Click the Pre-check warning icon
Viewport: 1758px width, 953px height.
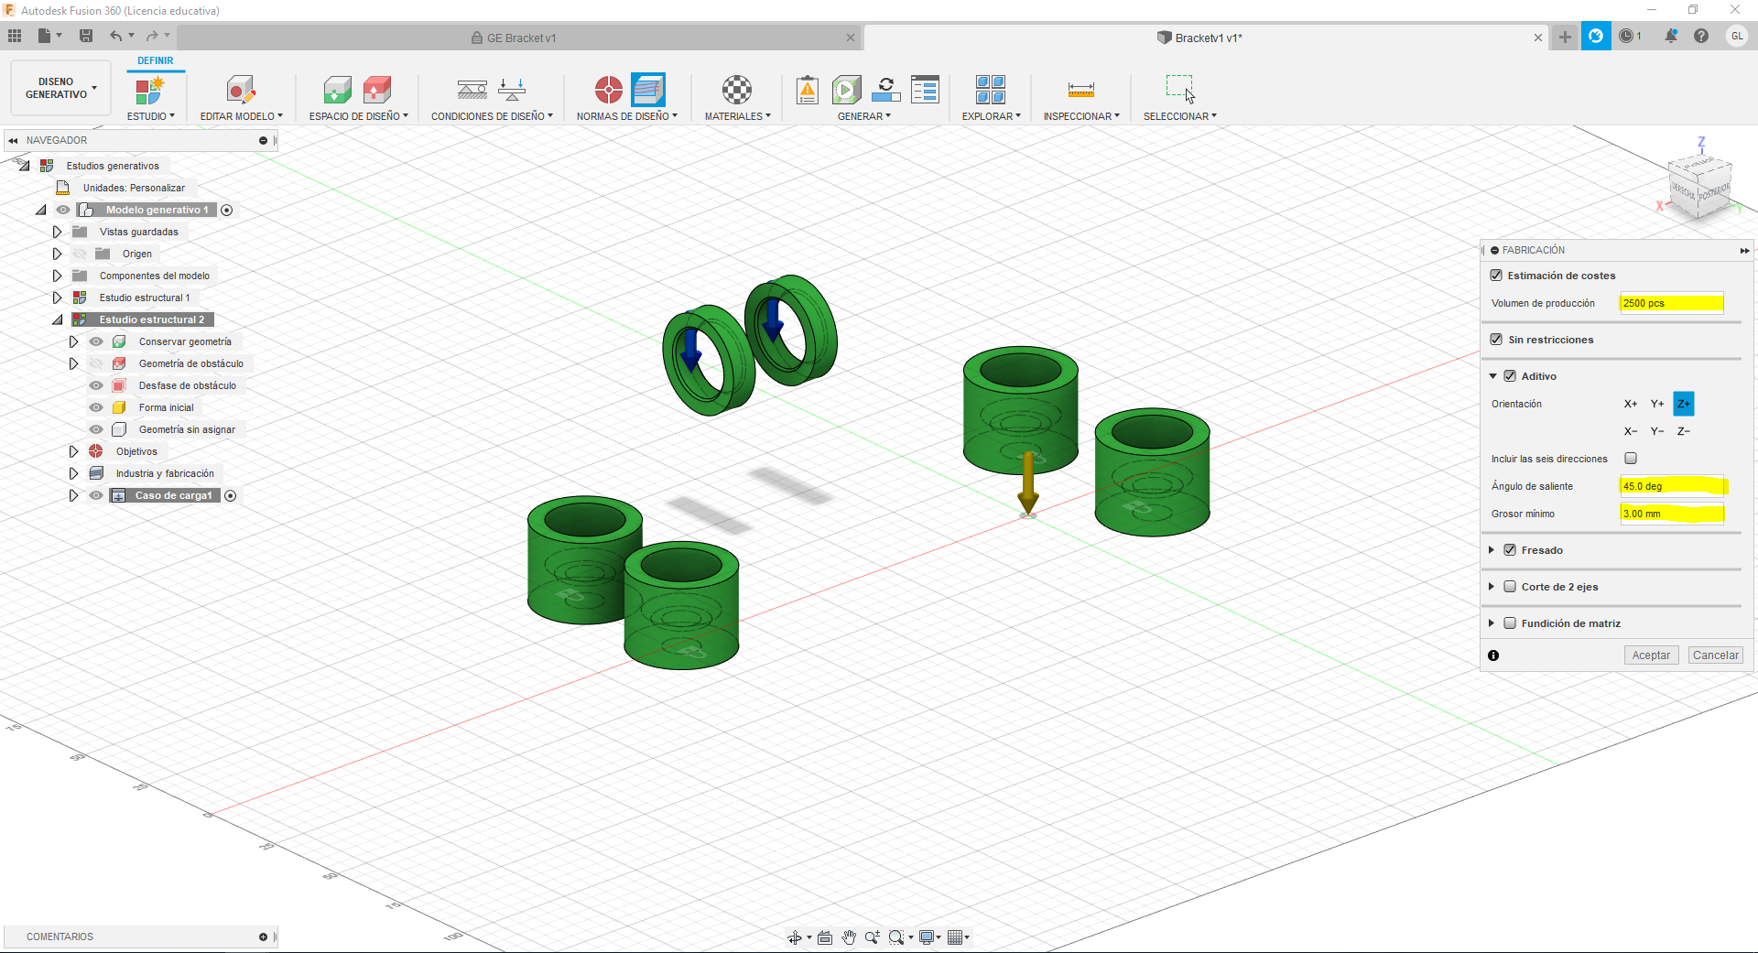(x=808, y=90)
